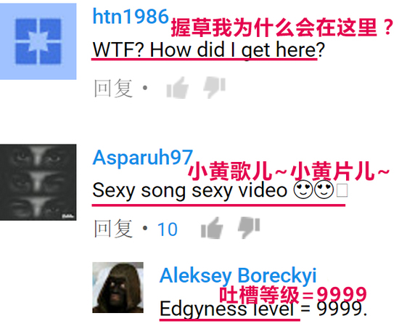Click the red caption 握草我为什么会在这里
The width and height of the screenshot is (399, 329).
click(282, 28)
